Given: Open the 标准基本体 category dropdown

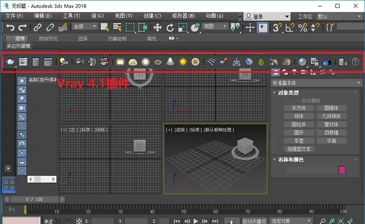Looking at the screenshot, I should point(316,83).
